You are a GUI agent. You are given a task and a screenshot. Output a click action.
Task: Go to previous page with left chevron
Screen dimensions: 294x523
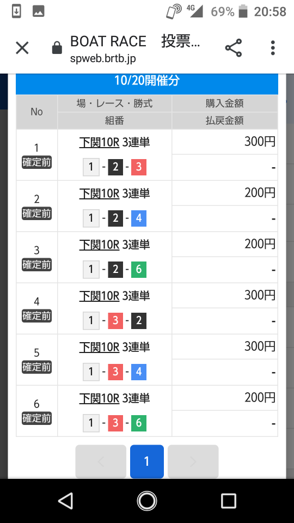point(101,461)
